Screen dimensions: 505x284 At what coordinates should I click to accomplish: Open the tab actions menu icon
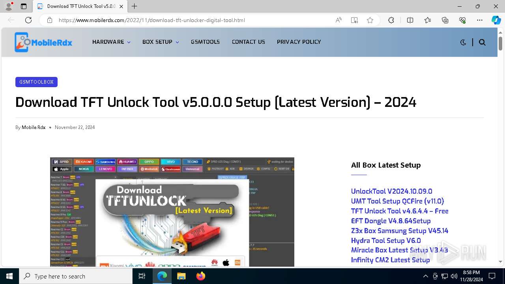[24, 6]
